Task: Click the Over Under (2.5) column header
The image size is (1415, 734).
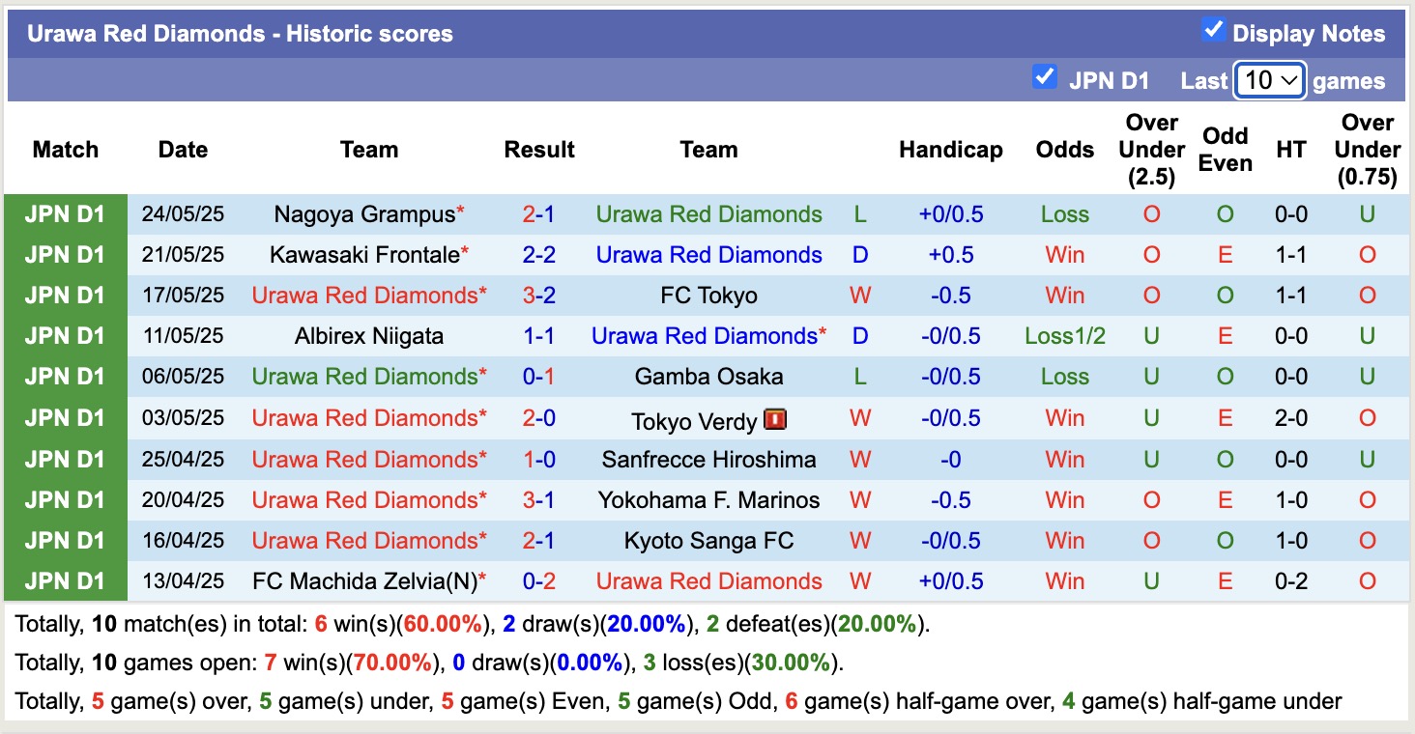Action: 1151,150
